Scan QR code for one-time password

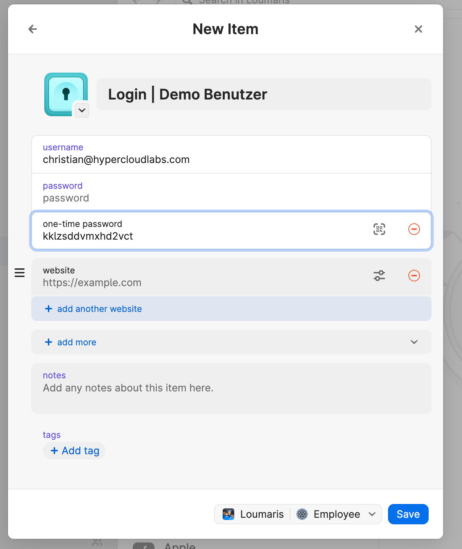point(379,229)
